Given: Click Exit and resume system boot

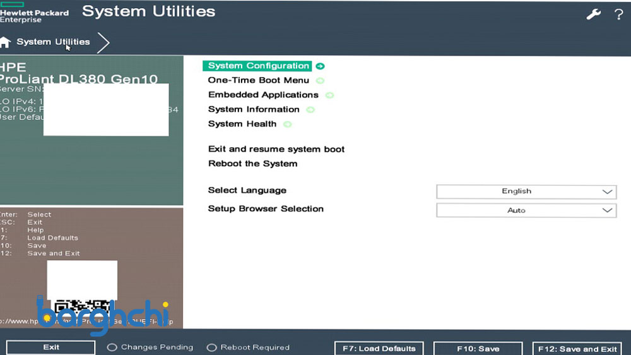Looking at the screenshot, I should point(276,149).
